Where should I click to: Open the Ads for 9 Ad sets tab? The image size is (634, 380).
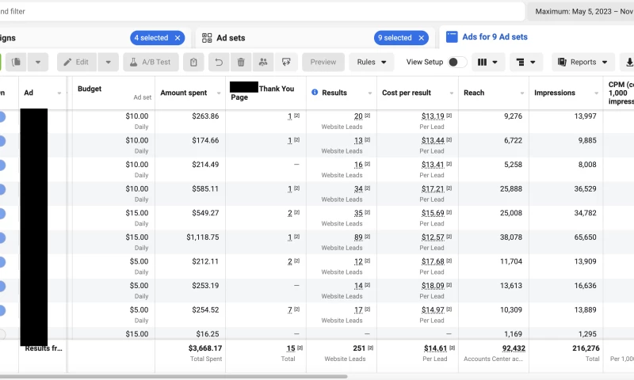point(495,36)
